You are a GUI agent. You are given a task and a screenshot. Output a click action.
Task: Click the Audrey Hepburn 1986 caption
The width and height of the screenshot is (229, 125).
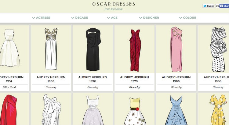(x=176, y=79)
